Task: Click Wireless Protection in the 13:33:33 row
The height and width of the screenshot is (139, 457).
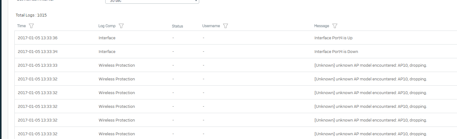Action: (117, 65)
